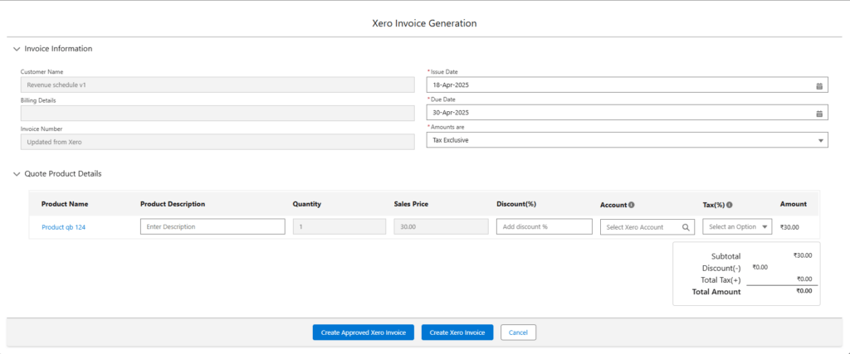The width and height of the screenshot is (850, 354).
Task: Click the Subtotal label
Action: [725, 256]
